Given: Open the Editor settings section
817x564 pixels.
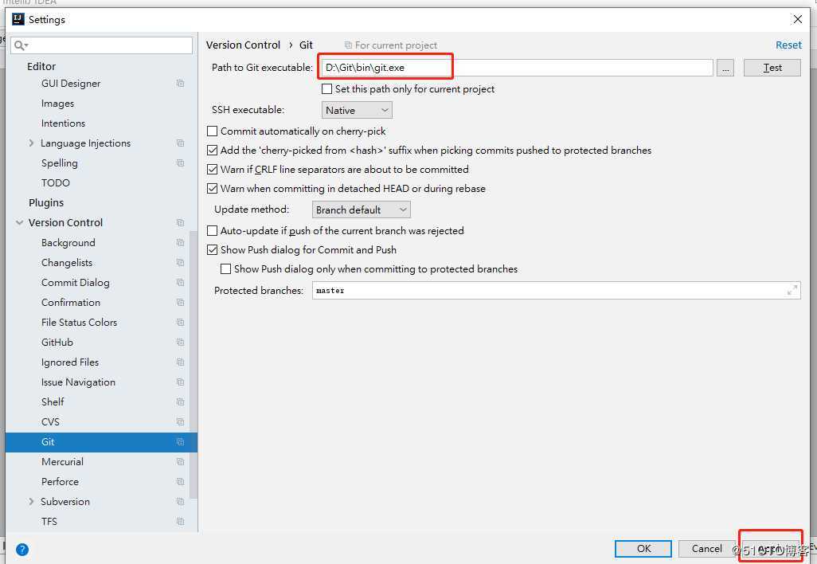Looking at the screenshot, I should (x=41, y=66).
